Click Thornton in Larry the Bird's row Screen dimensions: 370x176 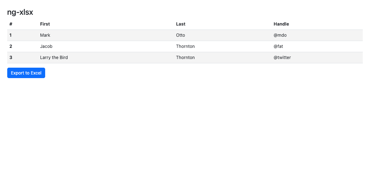[x=185, y=58]
